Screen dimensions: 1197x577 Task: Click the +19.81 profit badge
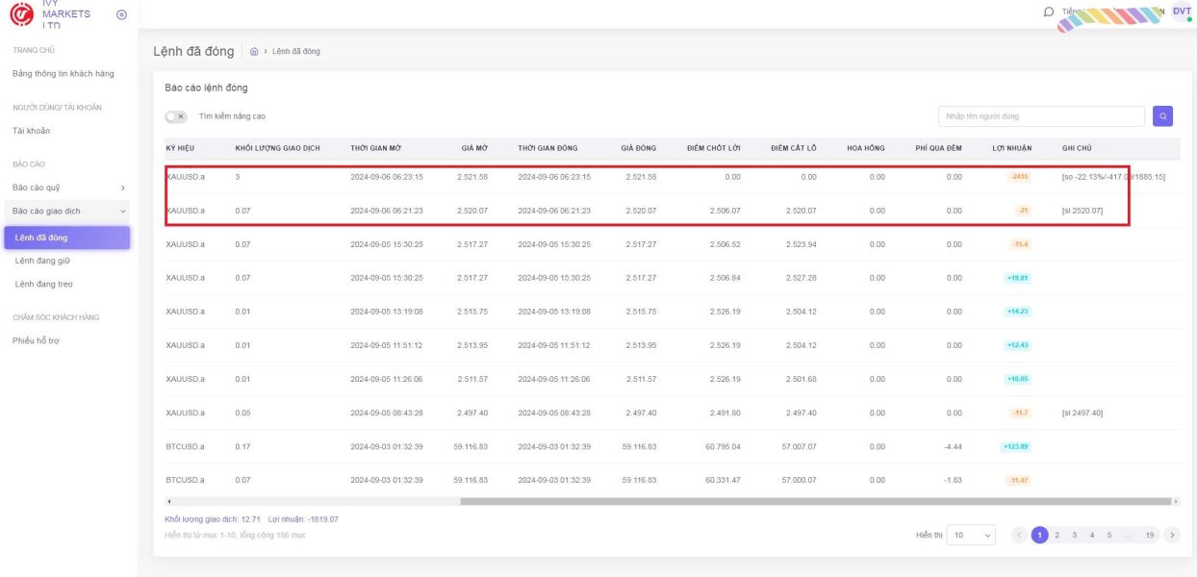(x=1018, y=278)
